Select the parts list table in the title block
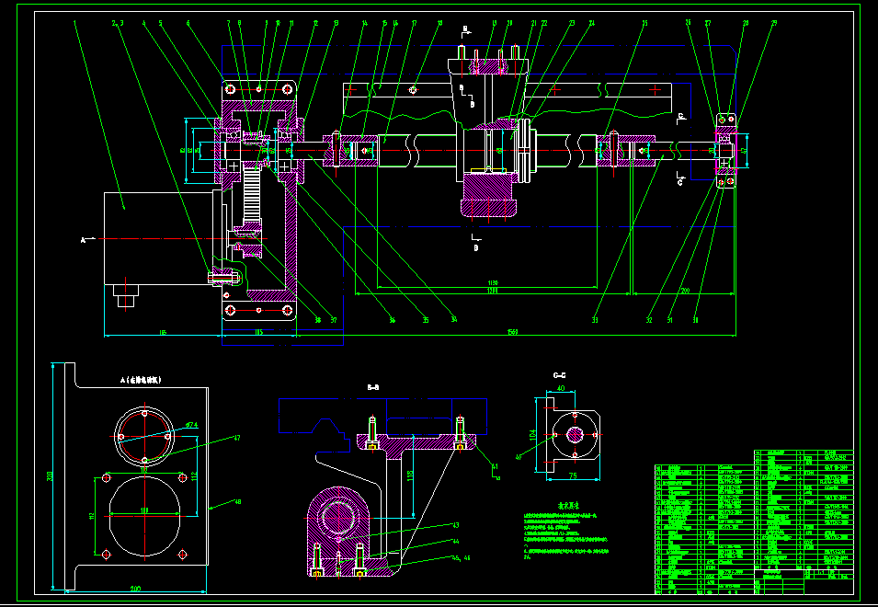 tap(754, 521)
